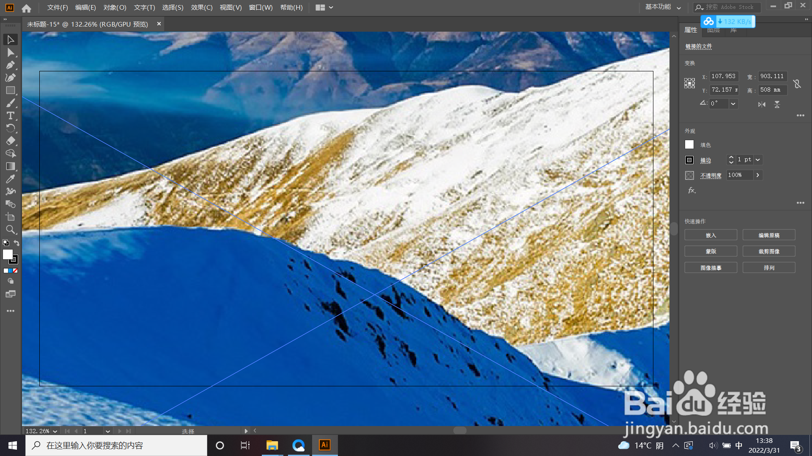
Task: Select the Rectangle tool
Action: pos(11,90)
